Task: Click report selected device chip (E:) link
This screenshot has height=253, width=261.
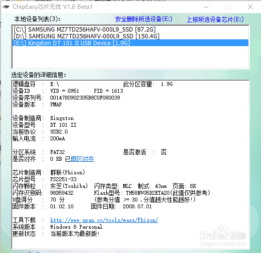Action: 215,19
